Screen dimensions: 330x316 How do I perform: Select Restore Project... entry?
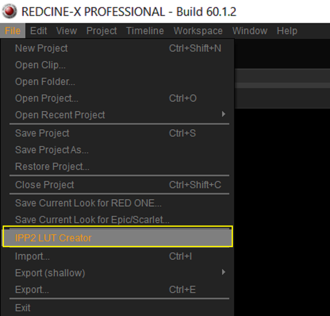pyautogui.click(x=118, y=166)
